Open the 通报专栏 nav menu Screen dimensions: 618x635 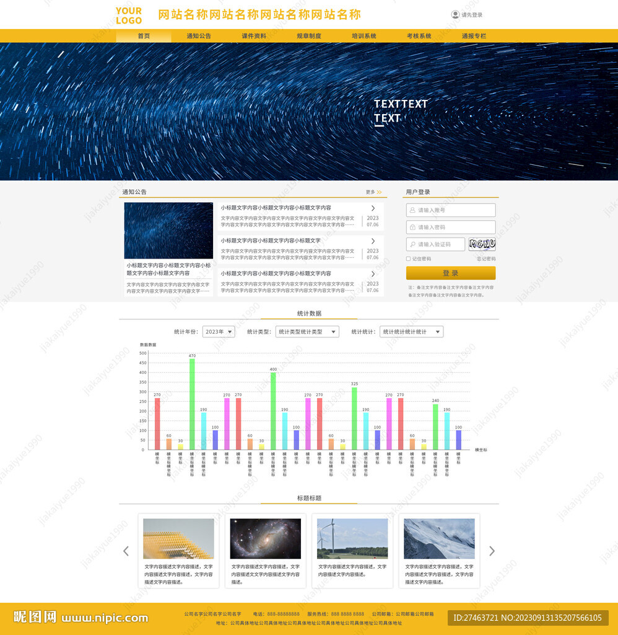click(x=474, y=35)
